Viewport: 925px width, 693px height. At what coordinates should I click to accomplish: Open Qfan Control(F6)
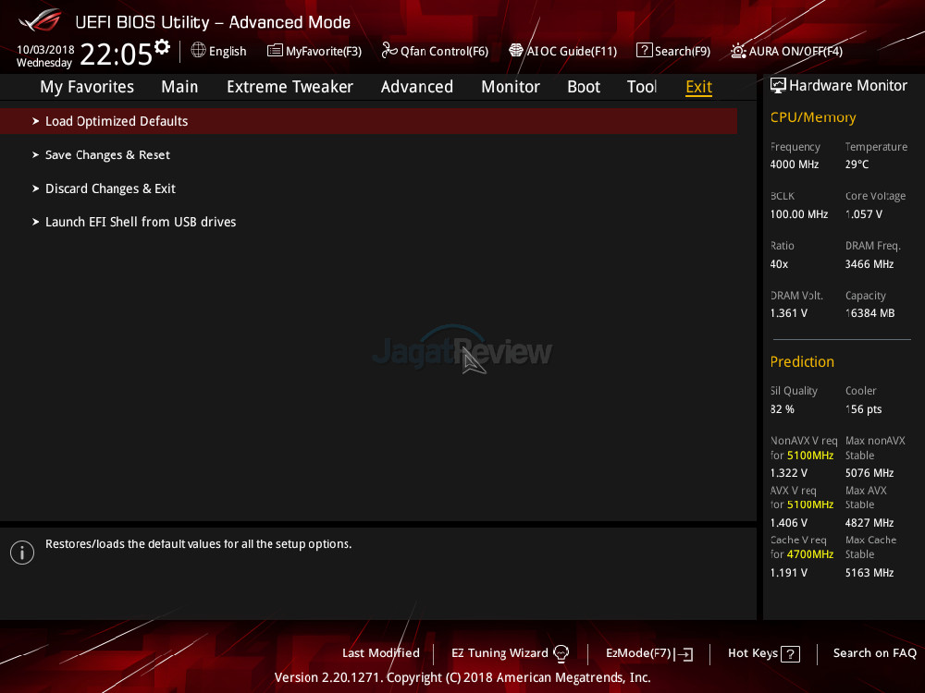pyautogui.click(x=444, y=51)
